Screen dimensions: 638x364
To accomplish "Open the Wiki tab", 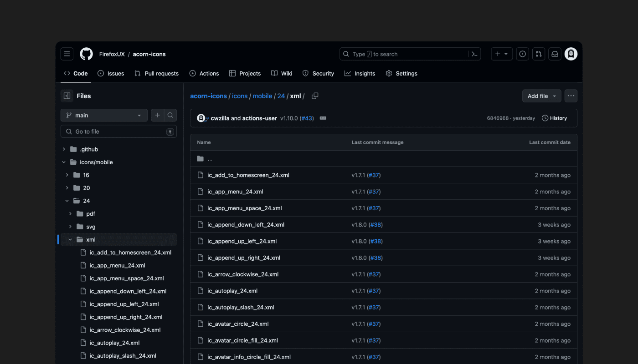I will click(x=282, y=73).
